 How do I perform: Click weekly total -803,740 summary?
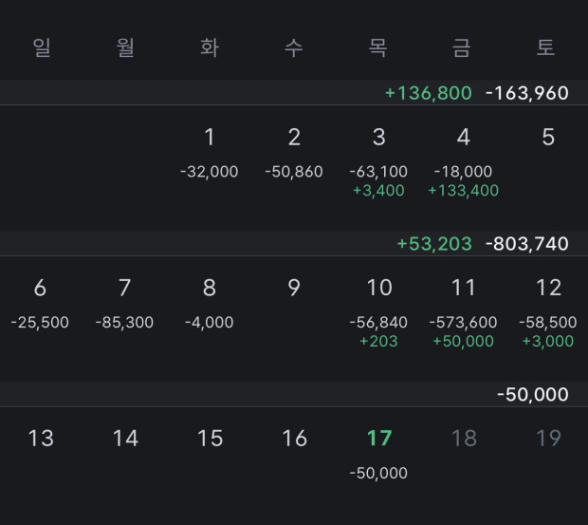526,244
